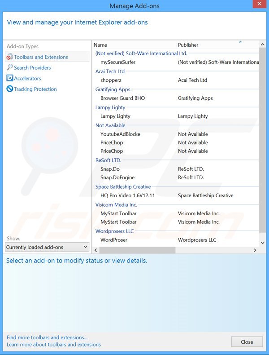Click the Acai Tech Ltd publisher cell
269x355 pixels.
(192, 80)
